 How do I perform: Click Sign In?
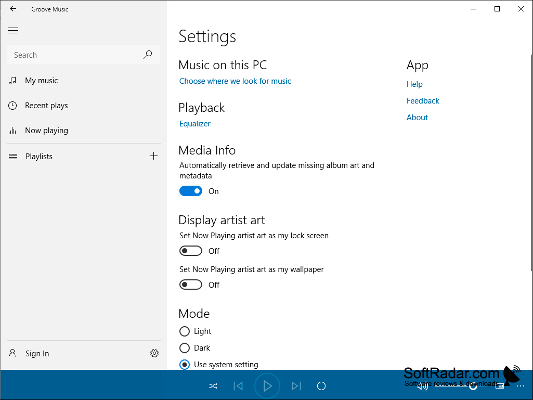37,354
